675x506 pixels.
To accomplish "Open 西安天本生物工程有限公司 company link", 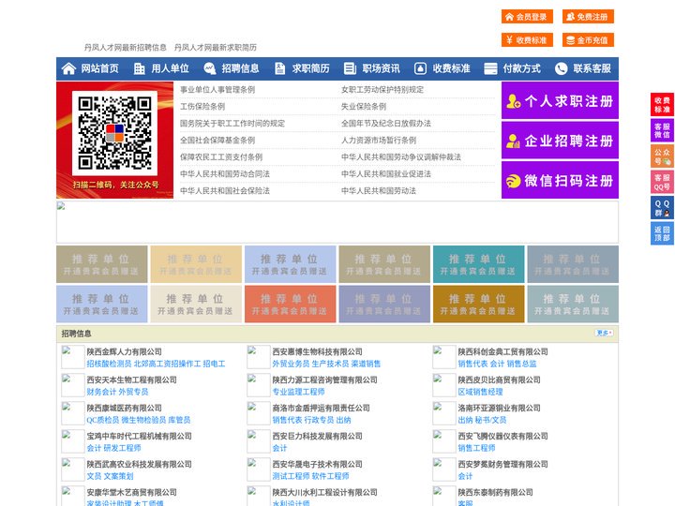I will [132, 379].
